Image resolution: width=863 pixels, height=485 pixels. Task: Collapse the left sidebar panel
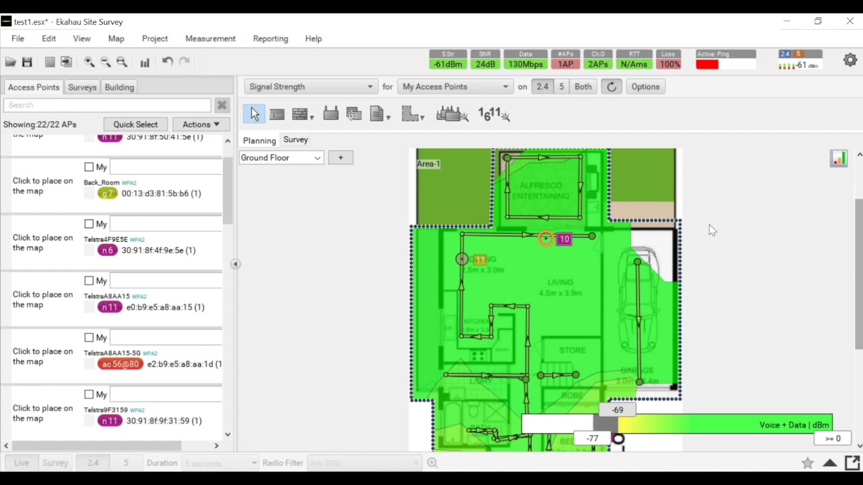point(235,264)
